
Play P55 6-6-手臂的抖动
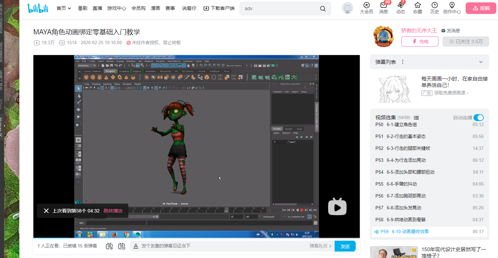pos(430,184)
